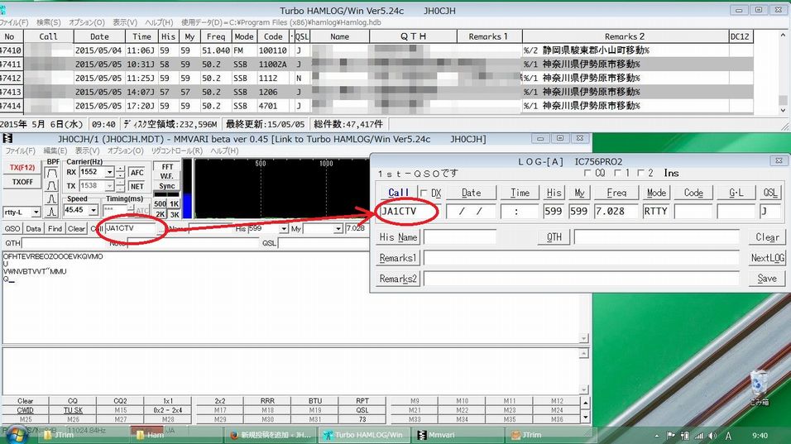Click the His Name input field in LOG
791x444 pixels.
(459, 236)
